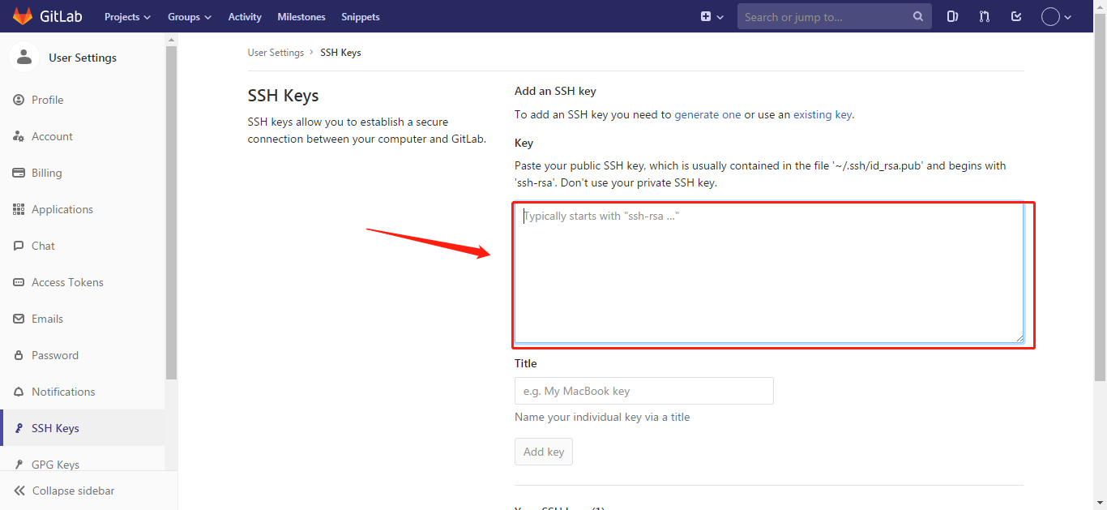
Task: Click inside the key Title field
Action: click(x=643, y=390)
